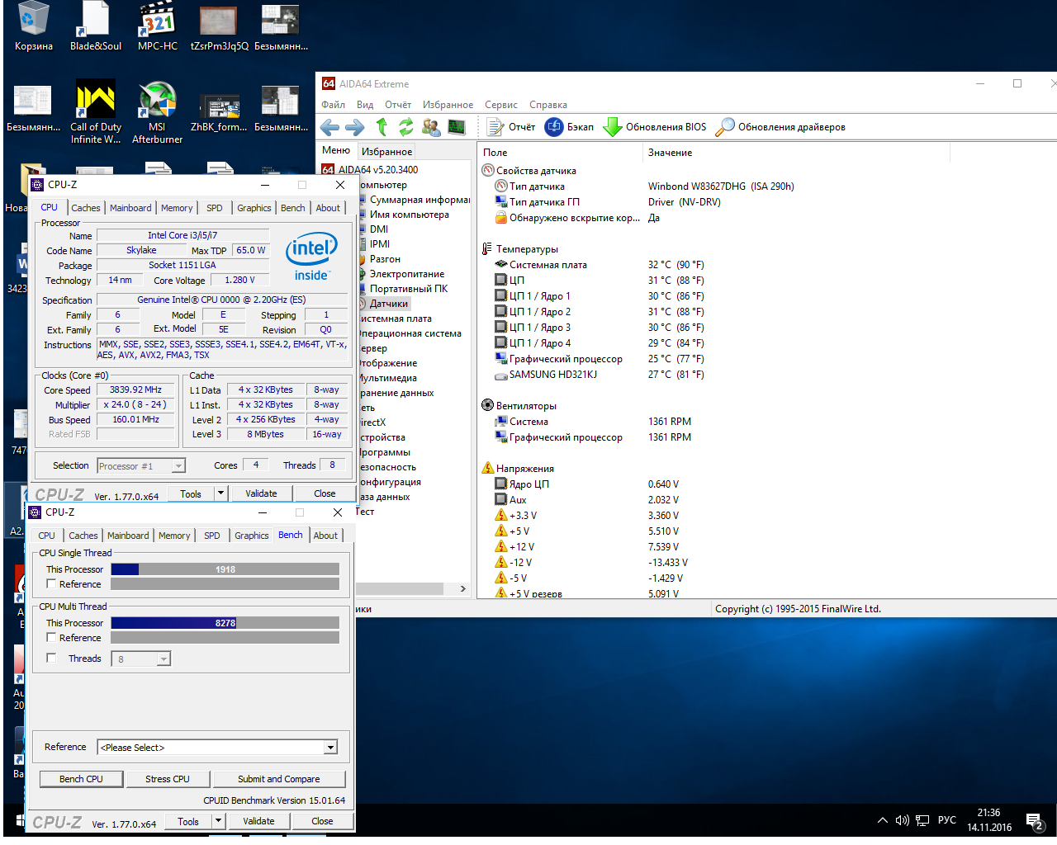Go back using AIDA64 blue left arrow
Viewport: 1057px width, 845px height.
click(329, 127)
